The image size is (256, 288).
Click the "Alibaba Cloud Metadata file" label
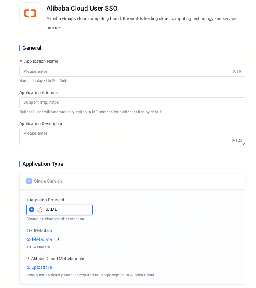click(58, 259)
